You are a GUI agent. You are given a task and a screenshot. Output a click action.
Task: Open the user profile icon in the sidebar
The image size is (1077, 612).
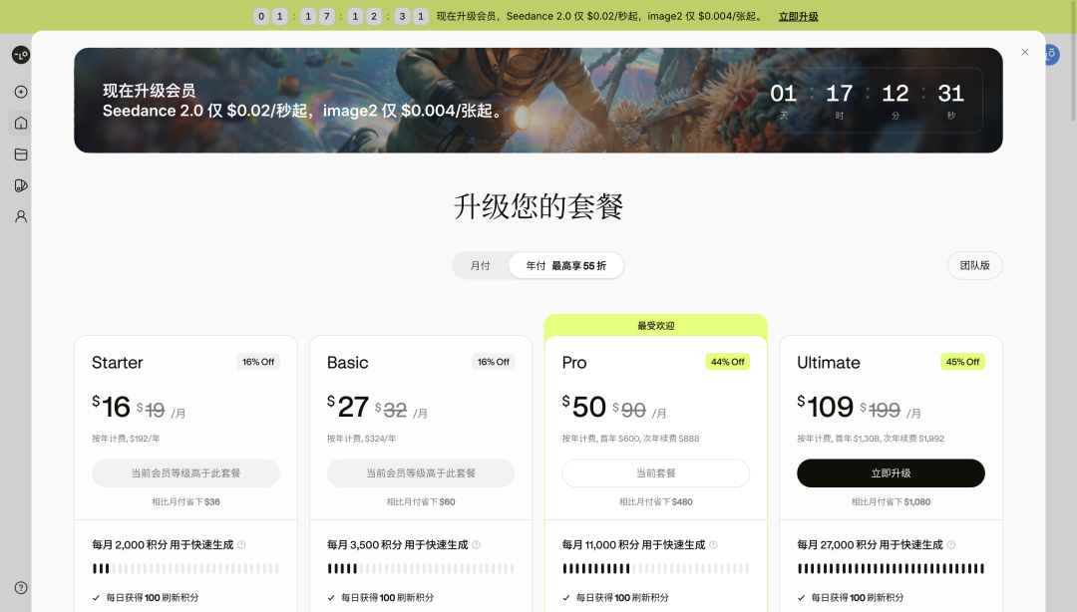pos(21,216)
